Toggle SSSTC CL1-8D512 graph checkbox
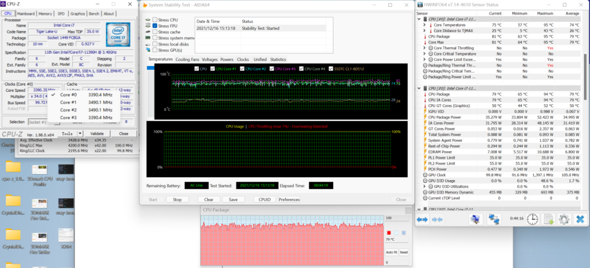590x268 pixels. [x=331, y=69]
